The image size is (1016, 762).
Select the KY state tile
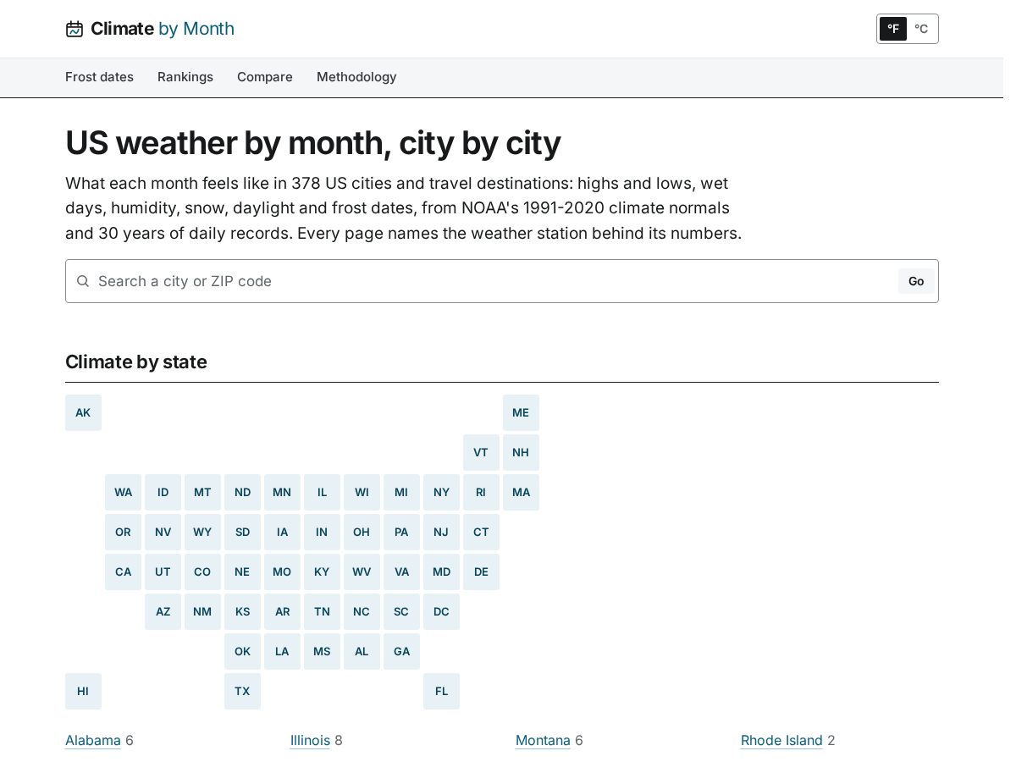point(322,572)
